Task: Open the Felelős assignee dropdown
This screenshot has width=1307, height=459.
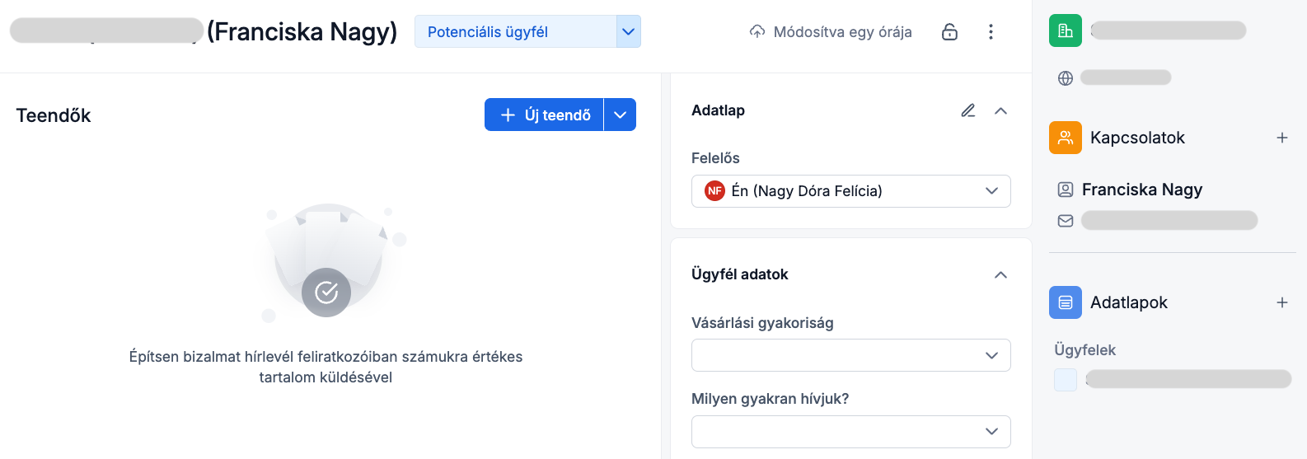Action: point(850,191)
